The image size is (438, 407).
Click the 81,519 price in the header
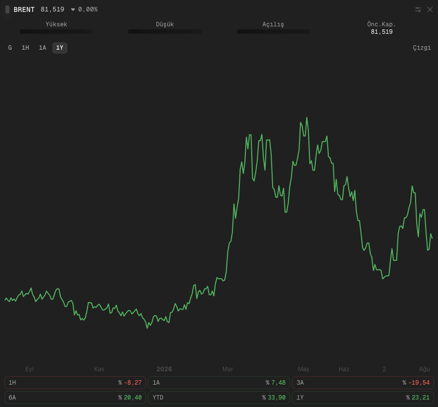(x=53, y=9)
